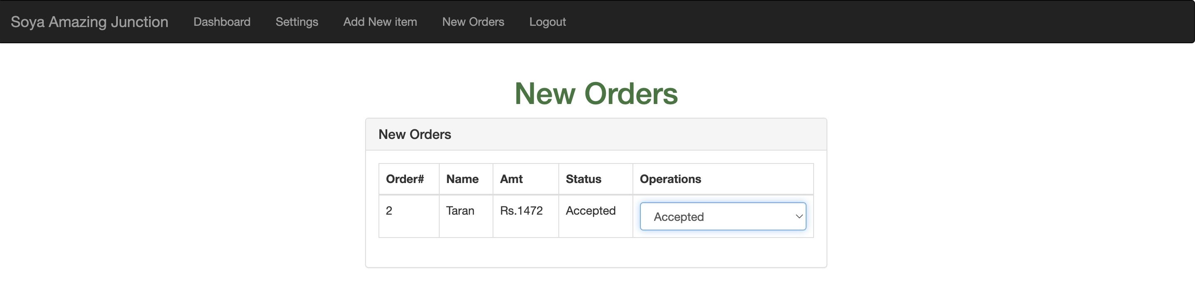The image size is (1195, 302).
Task: Click the chevron arrow on the status select
Action: click(x=799, y=216)
